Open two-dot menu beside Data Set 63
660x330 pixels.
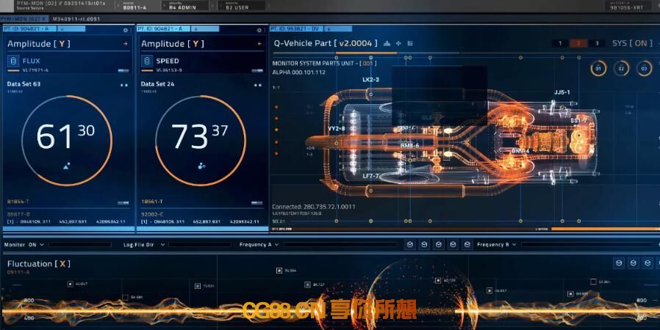(x=123, y=85)
